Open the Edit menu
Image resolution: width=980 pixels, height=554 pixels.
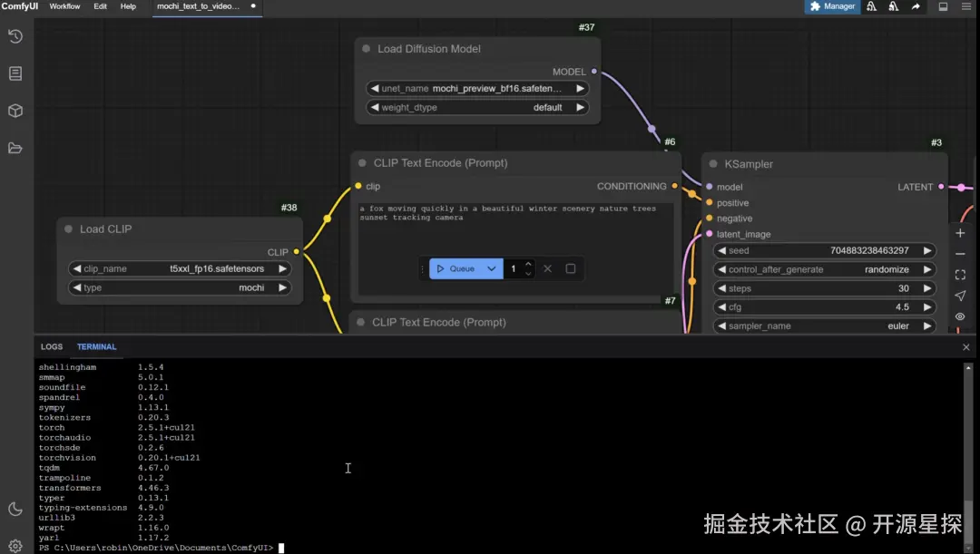tap(100, 6)
